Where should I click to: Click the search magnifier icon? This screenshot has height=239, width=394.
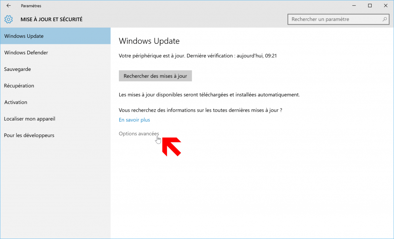pyautogui.click(x=384, y=19)
